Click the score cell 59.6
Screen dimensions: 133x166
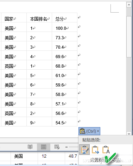65,84
